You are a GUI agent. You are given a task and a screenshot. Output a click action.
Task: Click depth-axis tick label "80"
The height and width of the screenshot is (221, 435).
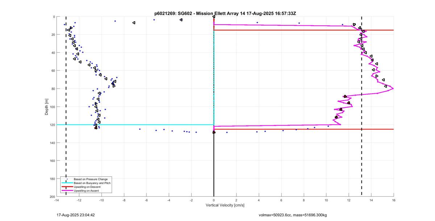tap(53, 89)
